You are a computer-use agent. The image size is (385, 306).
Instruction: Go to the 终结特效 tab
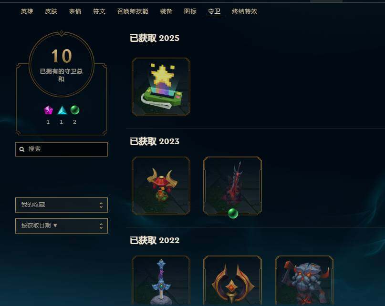tap(245, 11)
